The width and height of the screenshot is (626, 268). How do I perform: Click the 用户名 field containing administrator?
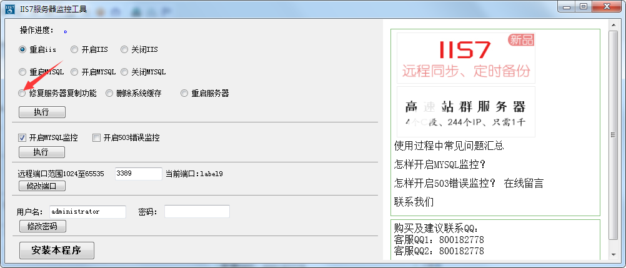pos(88,212)
